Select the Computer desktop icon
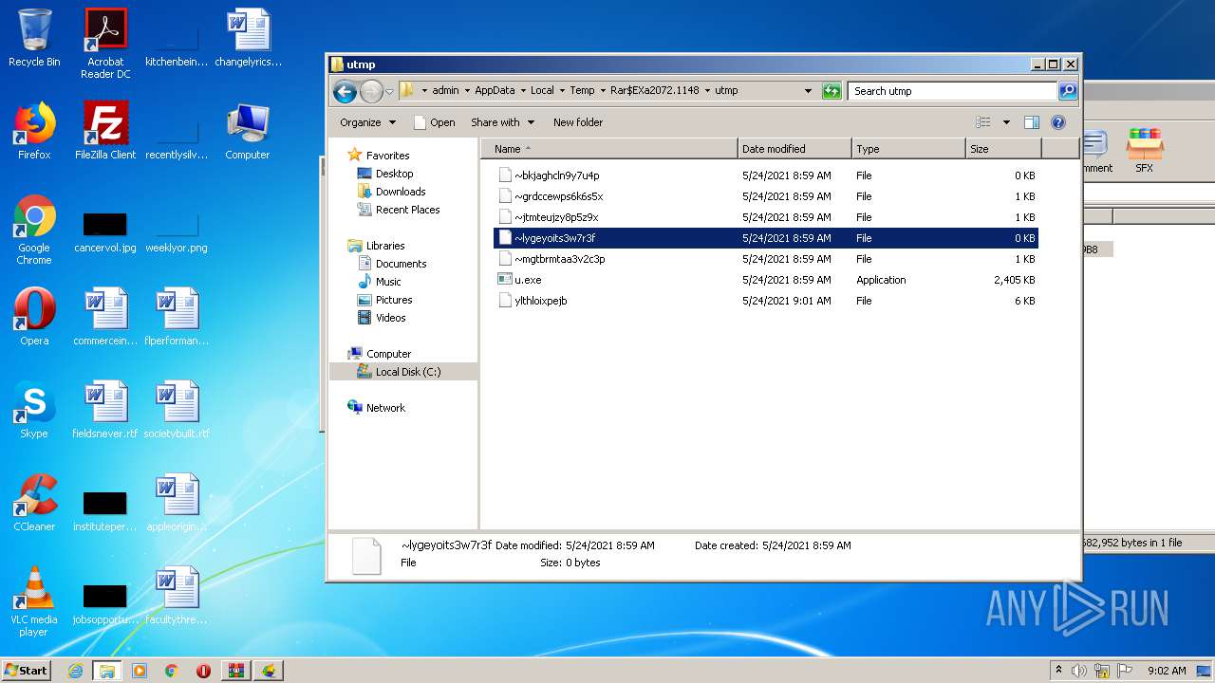 click(248, 131)
